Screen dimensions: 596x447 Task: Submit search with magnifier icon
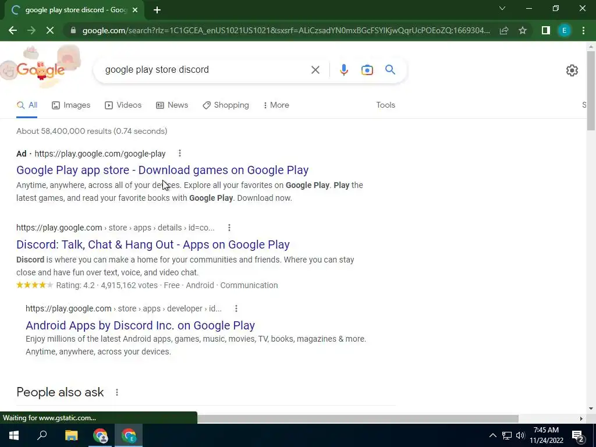(x=390, y=70)
